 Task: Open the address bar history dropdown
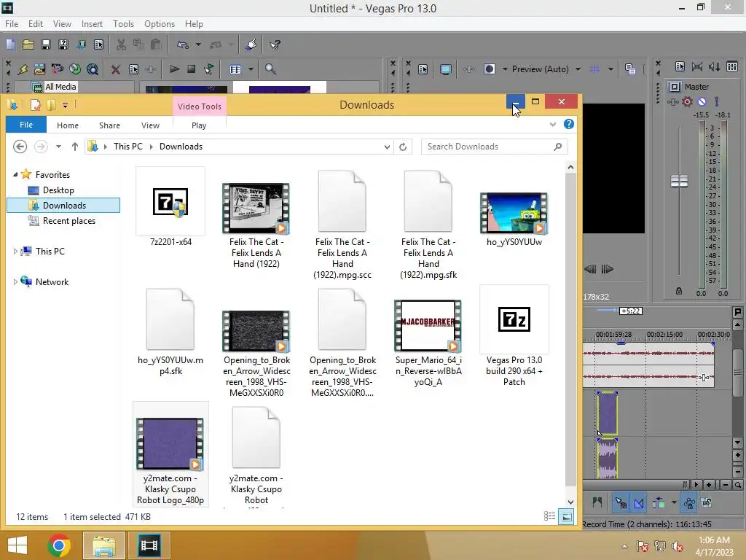(388, 147)
